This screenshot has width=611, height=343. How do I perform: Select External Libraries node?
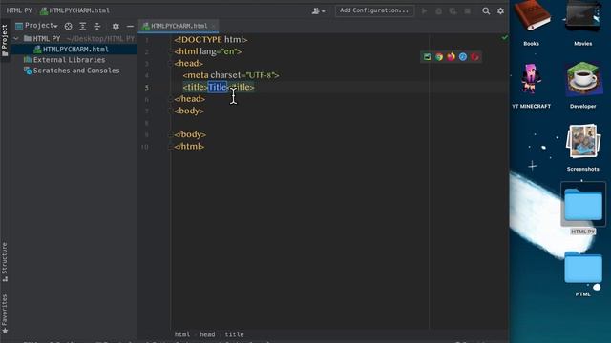(69, 60)
